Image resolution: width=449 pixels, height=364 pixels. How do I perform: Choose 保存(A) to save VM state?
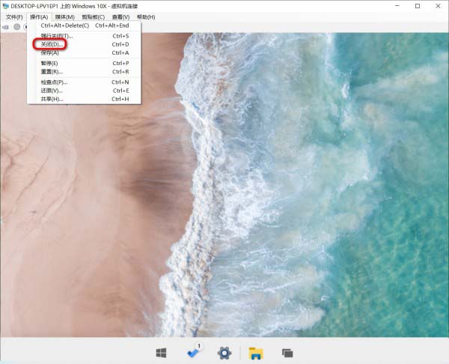[85, 52]
